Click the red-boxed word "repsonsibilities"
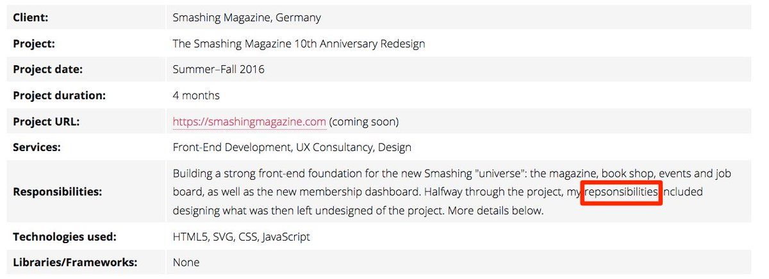This screenshot has height=279, width=769. tap(621, 192)
